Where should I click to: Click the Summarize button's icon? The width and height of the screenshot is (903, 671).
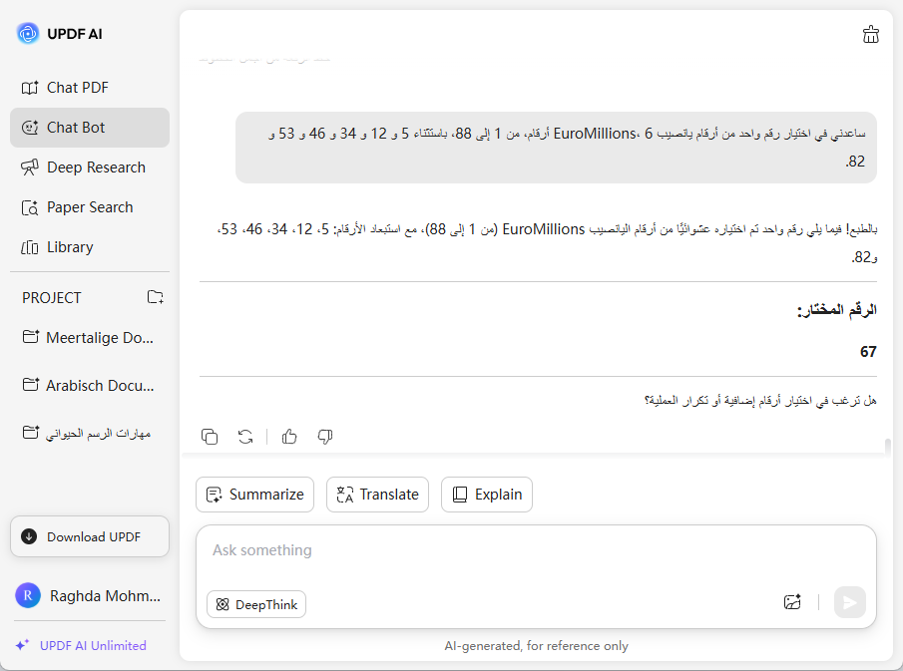(215, 495)
